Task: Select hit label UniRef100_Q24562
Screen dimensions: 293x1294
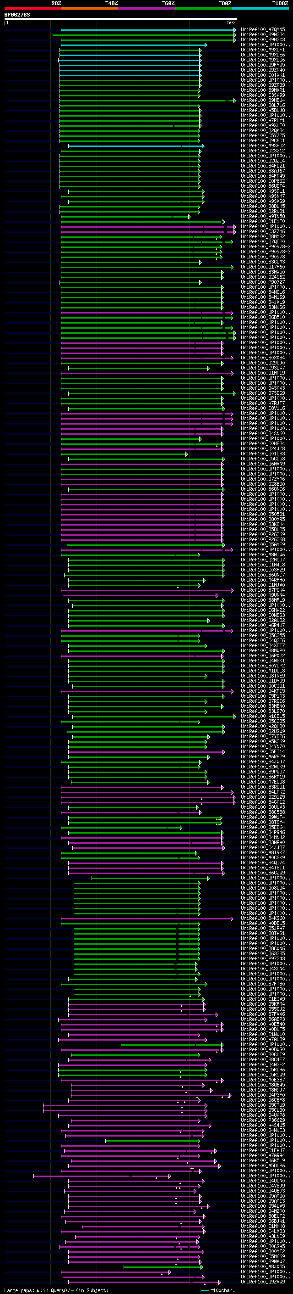Action: tap(263, 277)
